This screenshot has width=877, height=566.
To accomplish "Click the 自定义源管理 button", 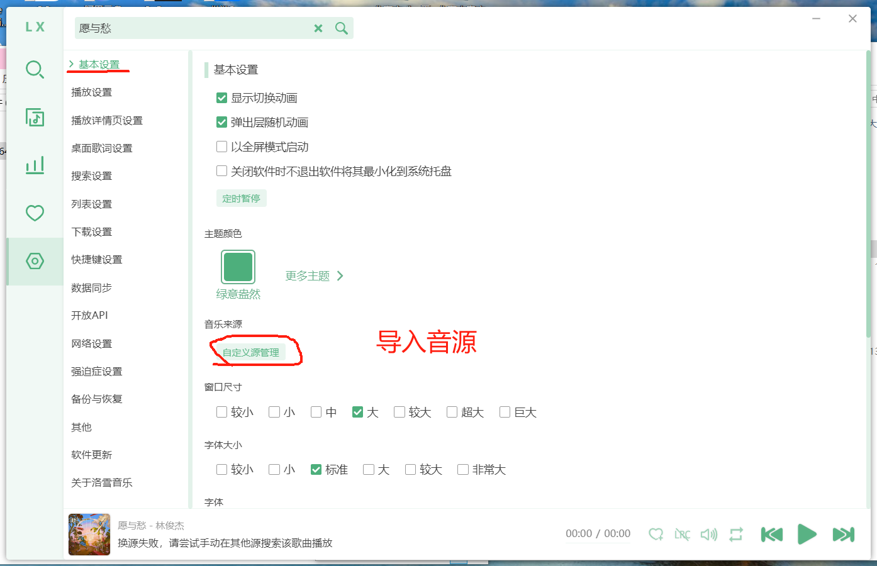I will (x=250, y=353).
